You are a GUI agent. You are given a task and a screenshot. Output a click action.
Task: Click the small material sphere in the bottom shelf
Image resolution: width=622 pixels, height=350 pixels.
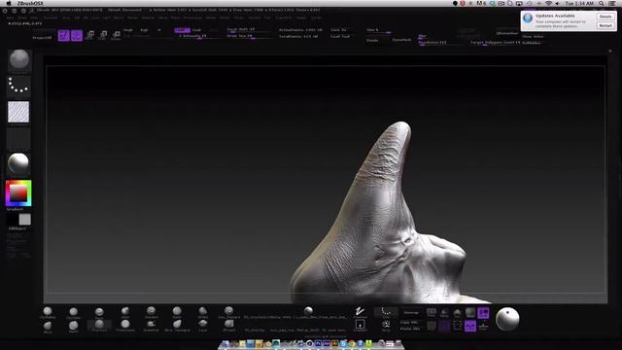click(308, 311)
